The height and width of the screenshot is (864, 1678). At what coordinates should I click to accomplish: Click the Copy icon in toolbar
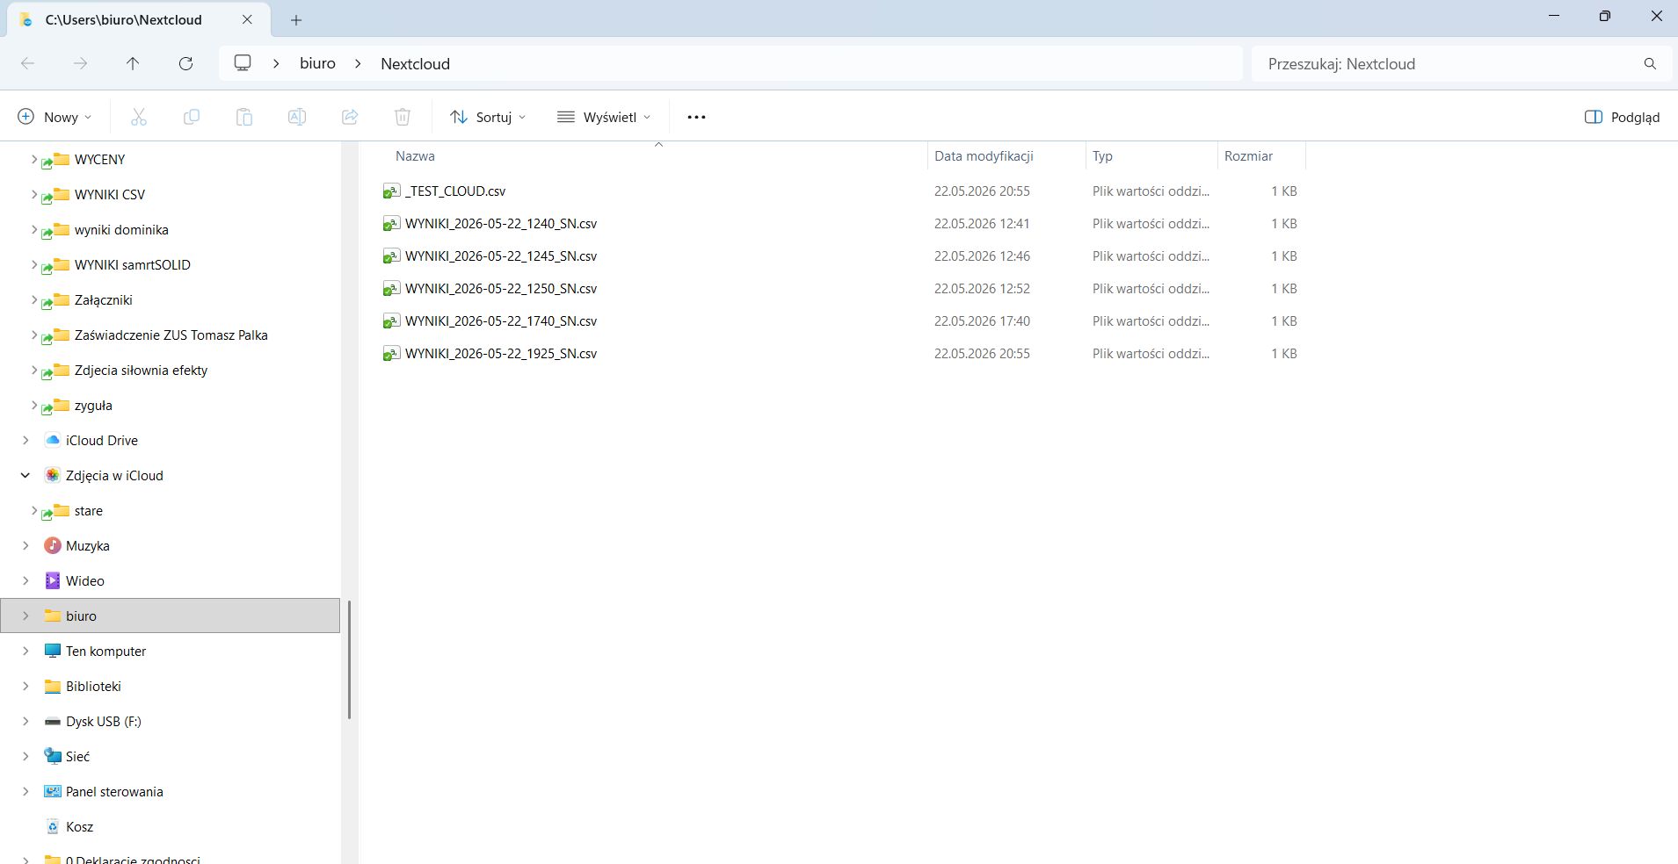tap(192, 117)
